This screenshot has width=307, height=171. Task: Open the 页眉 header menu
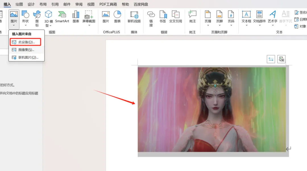208,17
